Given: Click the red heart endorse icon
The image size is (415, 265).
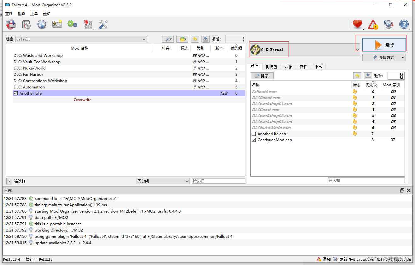Looking at the screenshot, I should (x=358, y=24).
